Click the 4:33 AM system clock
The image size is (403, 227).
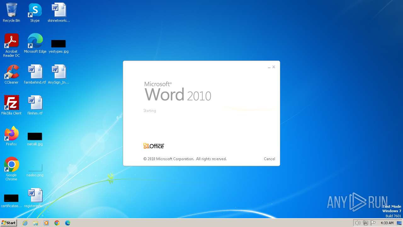click(x=387, y=223)
